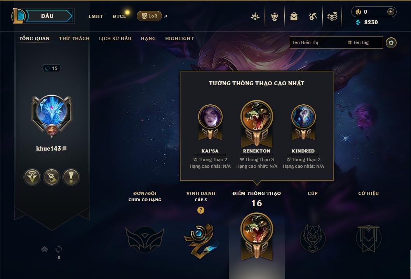411x279 pixels.
Task: Click the refresh arrows icon
Action: pyautogui.click(x=58, y=249)
